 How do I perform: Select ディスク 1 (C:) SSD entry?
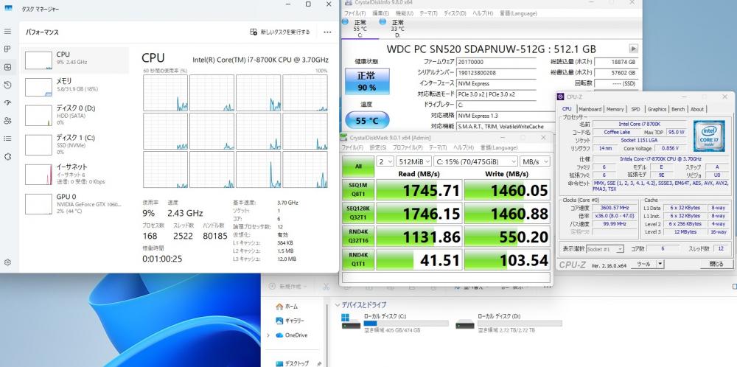click(76, 144)
